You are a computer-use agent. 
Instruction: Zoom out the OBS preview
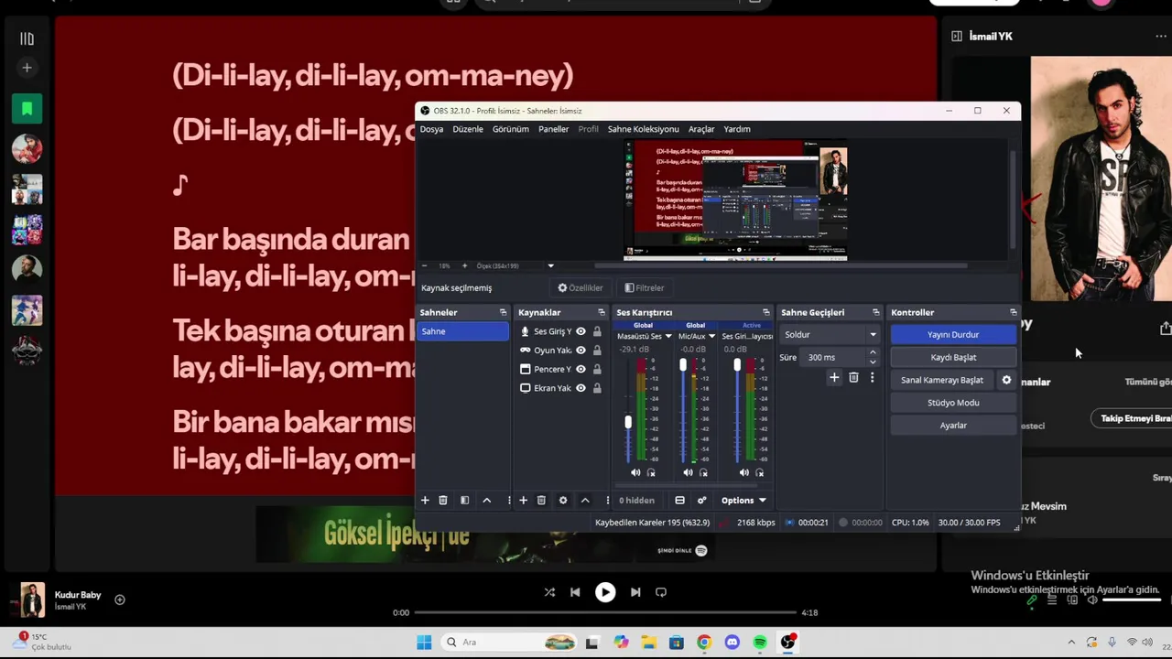tap(424, 265)
